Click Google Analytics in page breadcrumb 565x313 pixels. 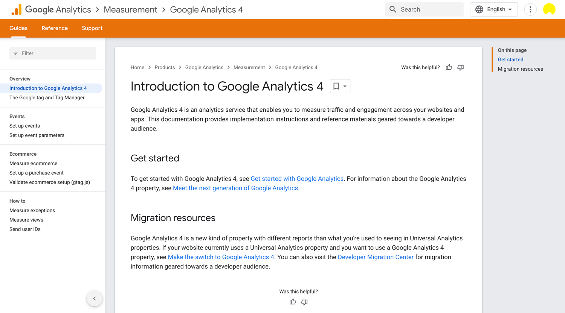point(204,67)
